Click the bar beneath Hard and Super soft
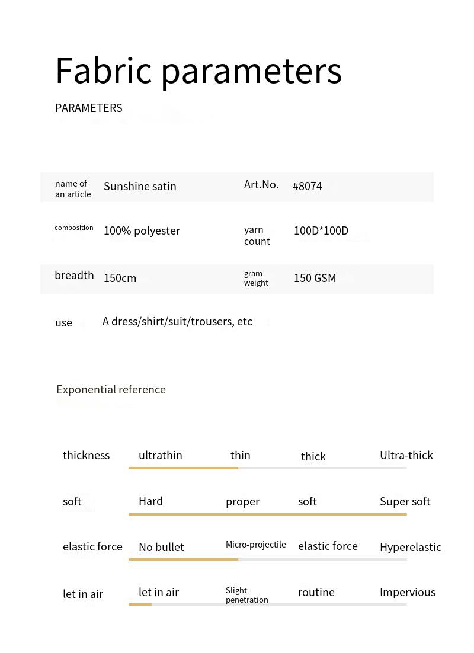This screenshot has height=653, width=474. (x=267, y=514)
